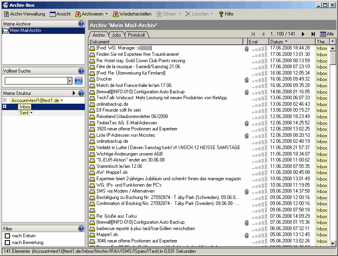338x256 pixels.
Task: Expand the Inbox folder tree node
Action: coord(4,106)
